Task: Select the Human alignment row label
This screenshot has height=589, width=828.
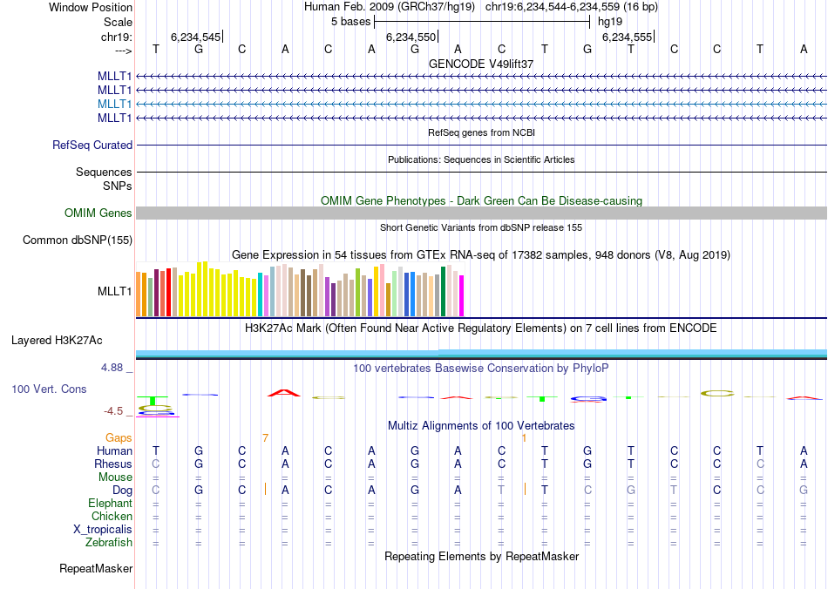Action: tap(114, 450)
